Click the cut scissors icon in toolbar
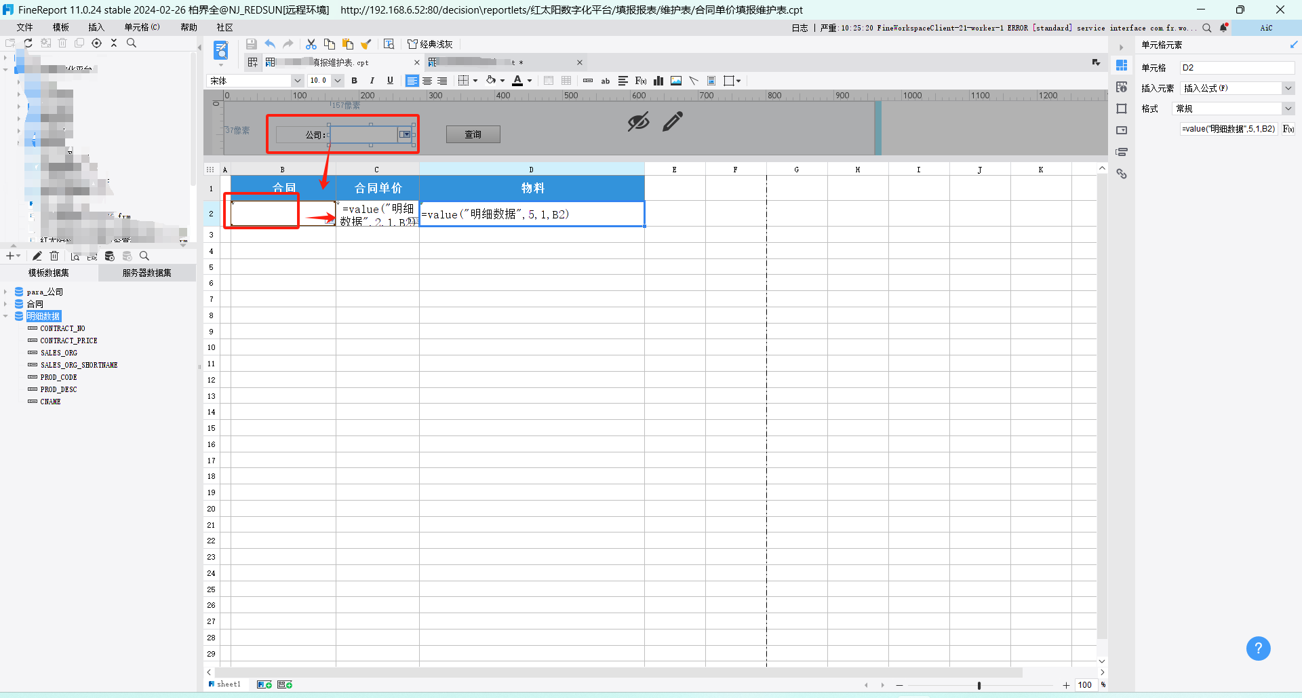The height and width of the screenshot is (698, 1302). coord(311,44)
